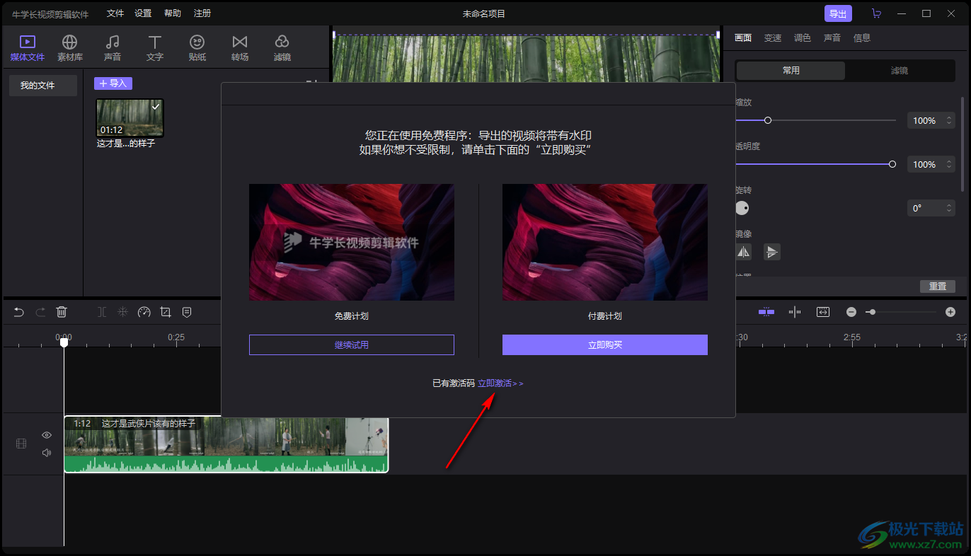Toggle video track visibility eye icon
971x556 pixels.
[x=47, y=435]
